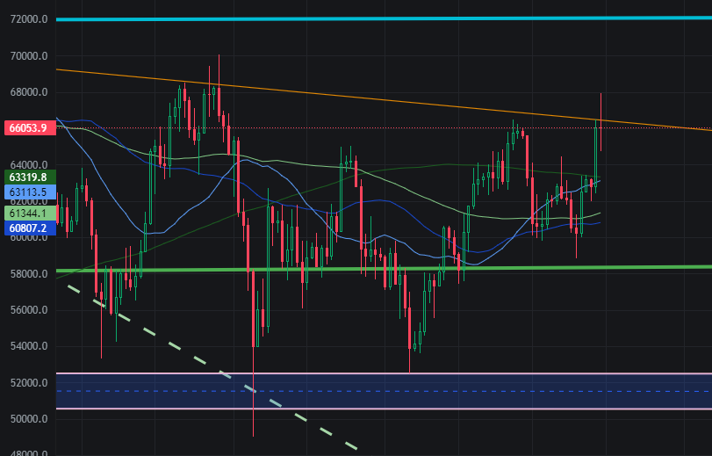Click the 50000.0 price axis label

pos(29,419)
